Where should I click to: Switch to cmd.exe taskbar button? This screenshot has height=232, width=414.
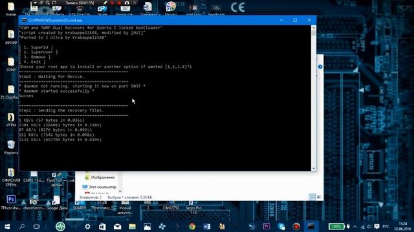click(x=311, y=226)
